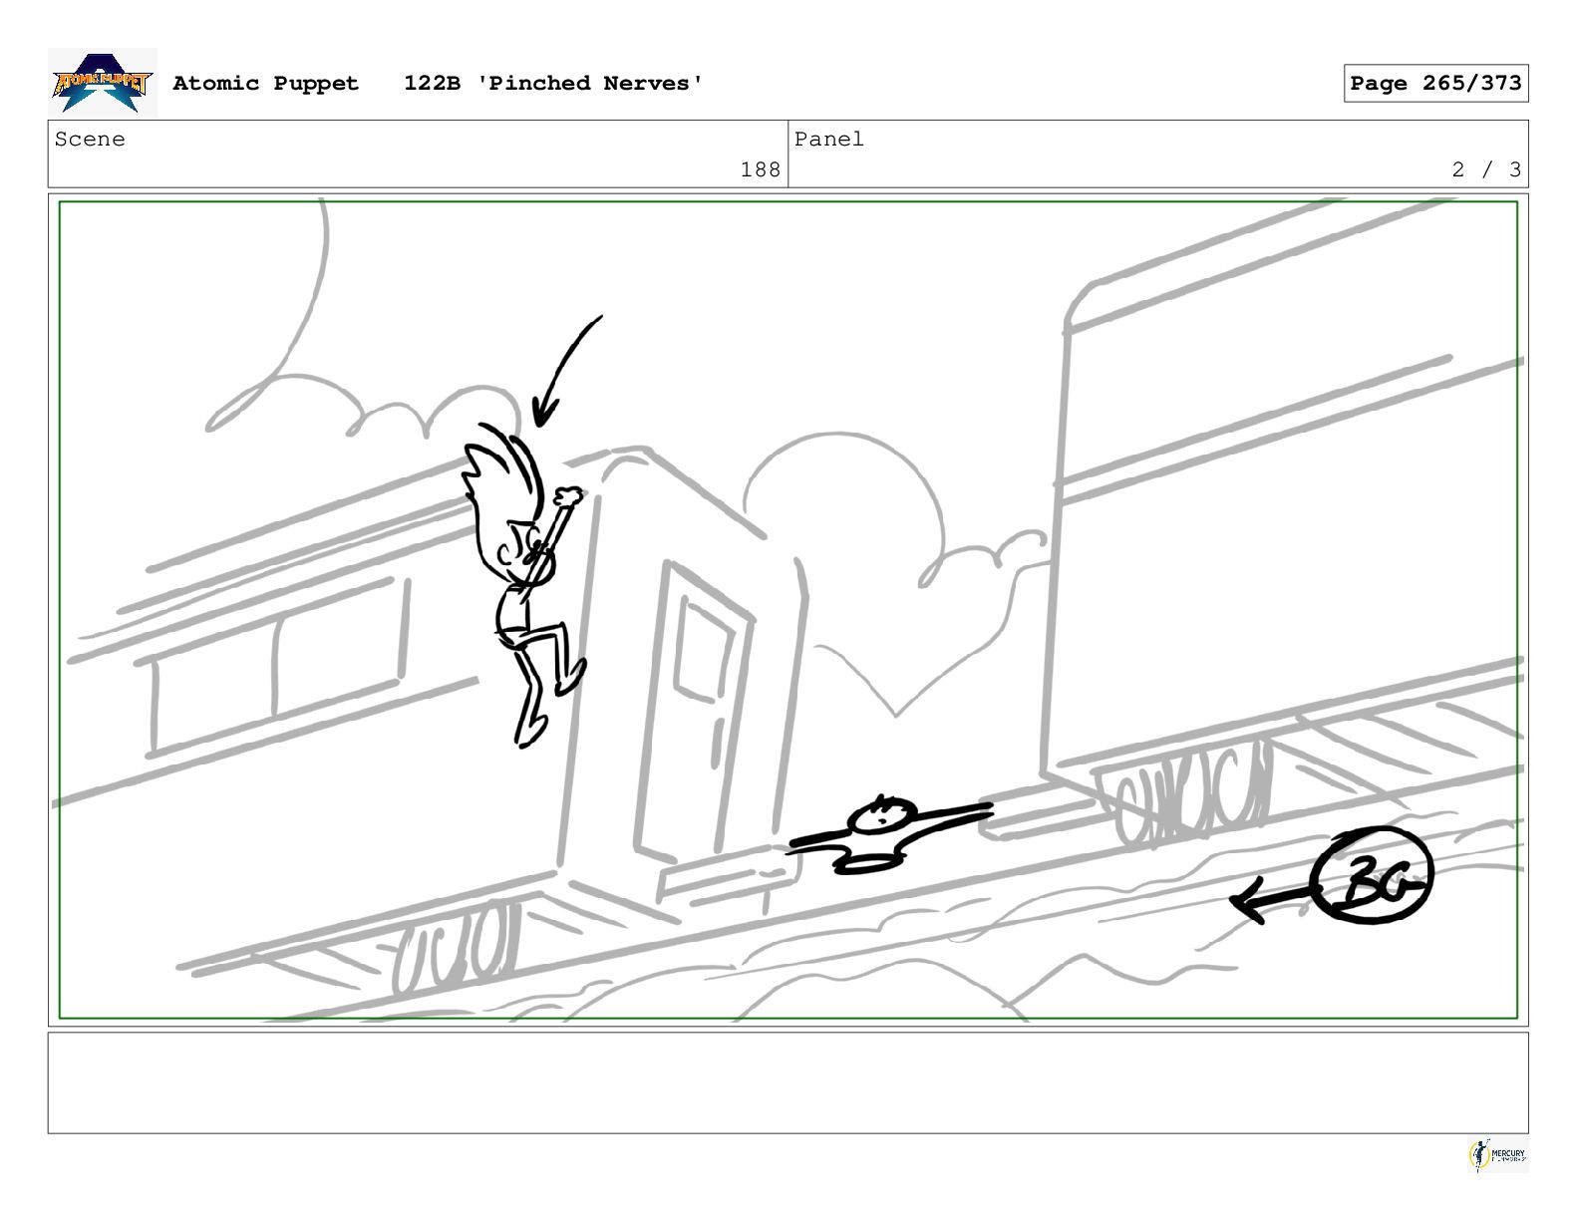Click the 'Panel' label
Viewport: 1577px width, 1221px height.
tap(828, 140)
